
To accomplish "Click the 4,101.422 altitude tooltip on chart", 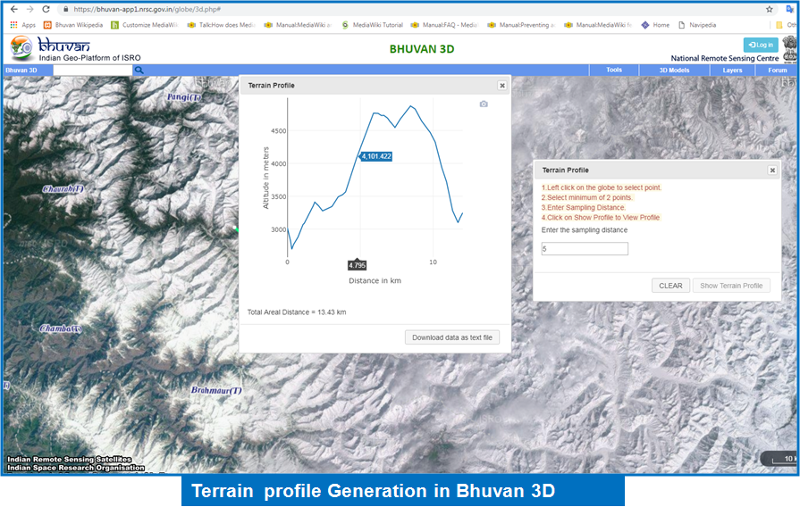I will 376,156.
